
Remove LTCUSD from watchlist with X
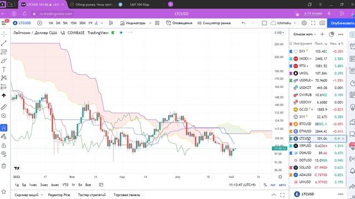343,139
